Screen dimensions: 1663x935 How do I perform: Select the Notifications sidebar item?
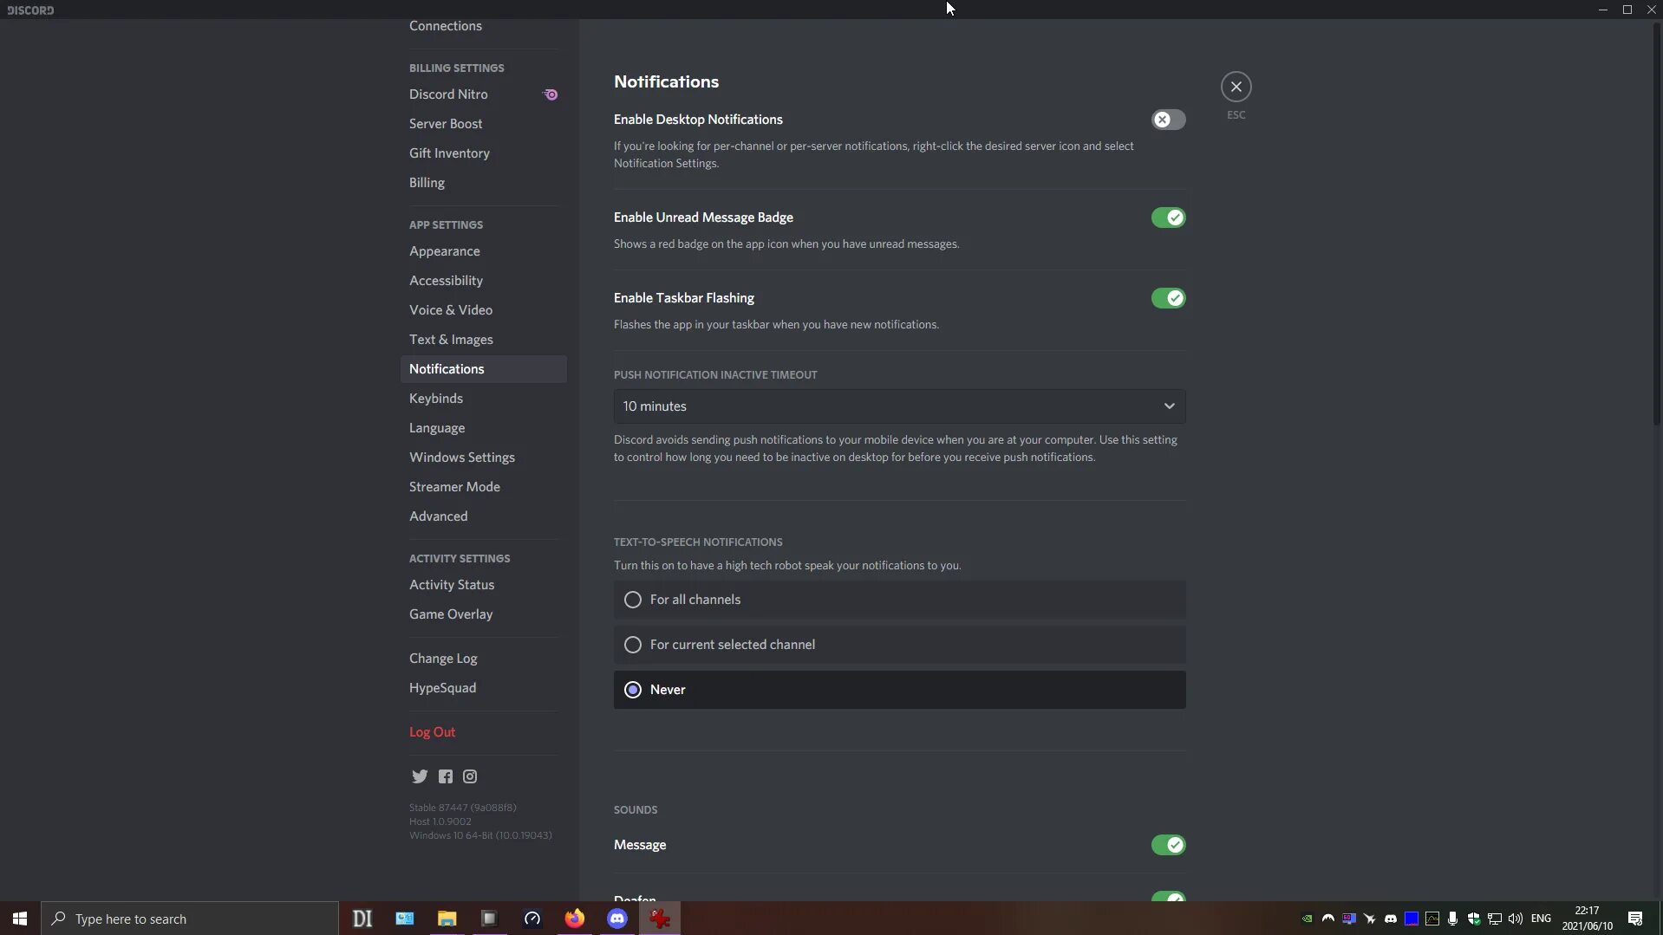pos(483,369)
